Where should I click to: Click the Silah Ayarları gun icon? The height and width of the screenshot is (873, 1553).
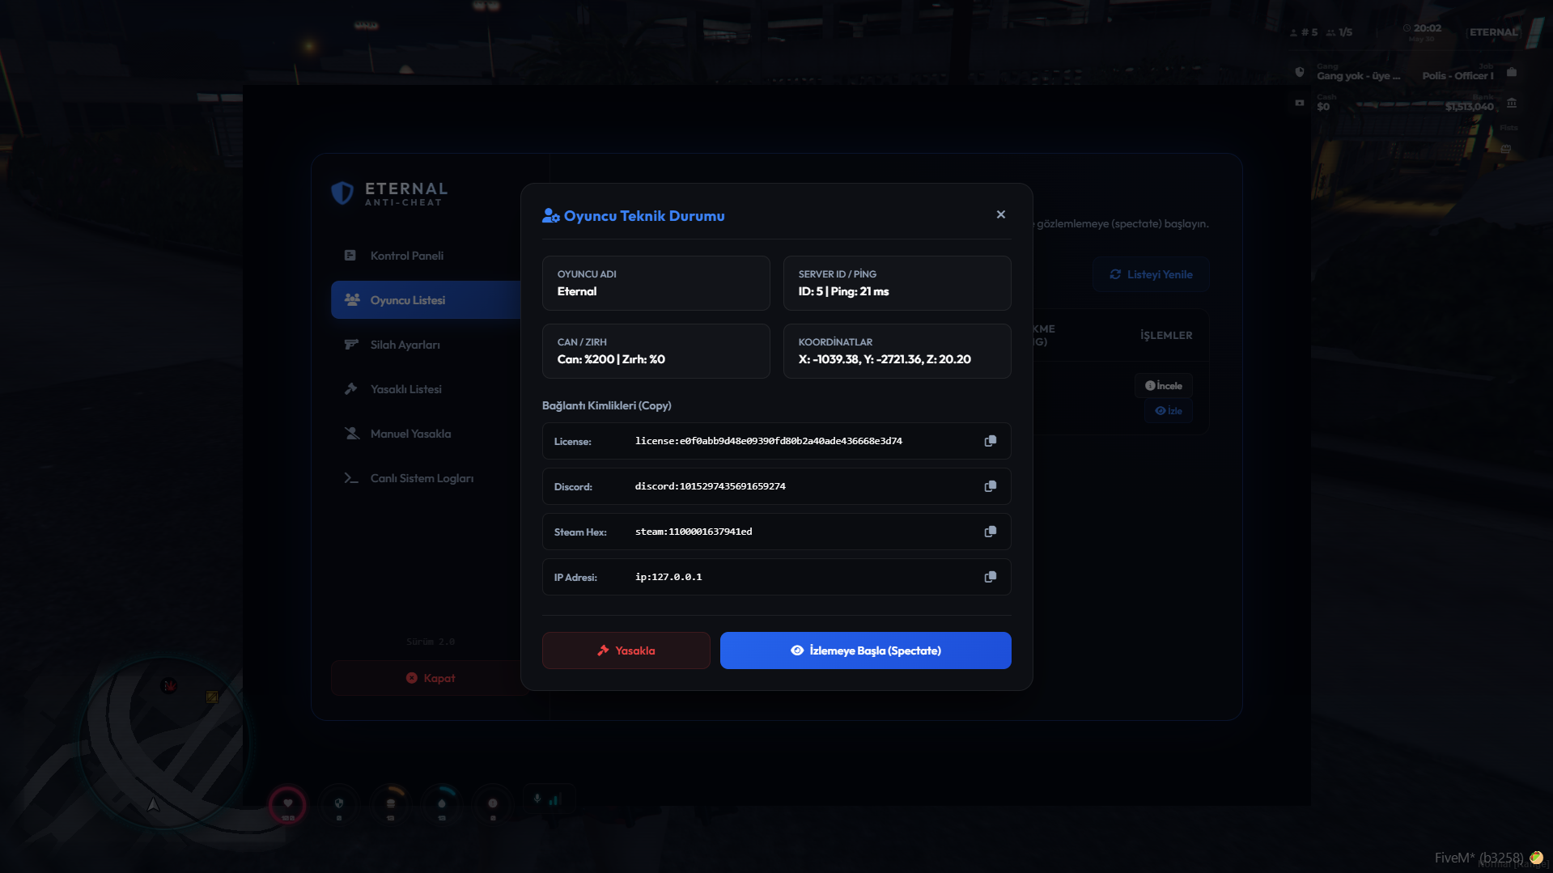click(351, 345)
